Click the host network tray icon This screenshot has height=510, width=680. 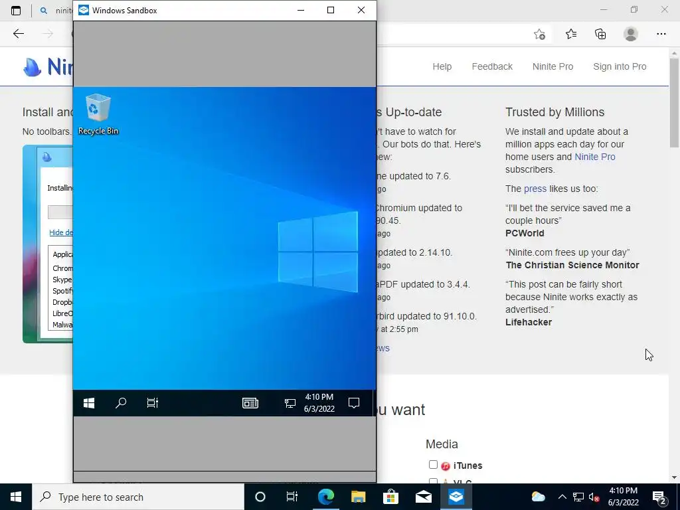(578, 497)
